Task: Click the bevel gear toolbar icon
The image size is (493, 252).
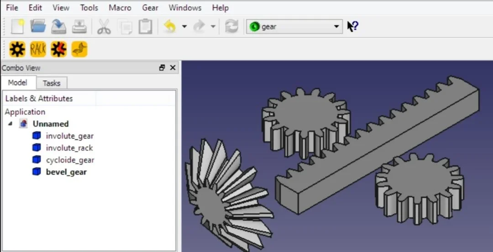Action: point(79,49)
